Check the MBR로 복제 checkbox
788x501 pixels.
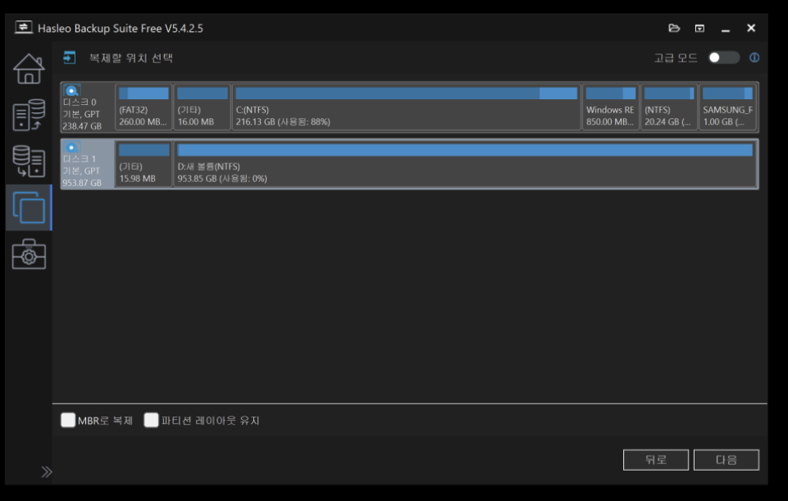(68, 421)
